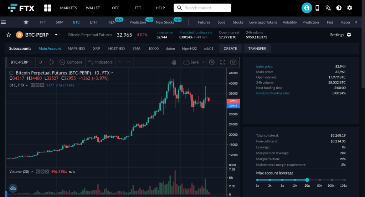The image size is (365, 197).
Task: Switch to MAPS-IEO subaccount
Action: point(76,49)
